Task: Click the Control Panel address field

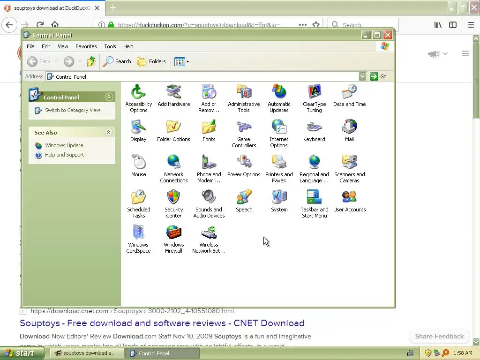Action: pos(202,76)
